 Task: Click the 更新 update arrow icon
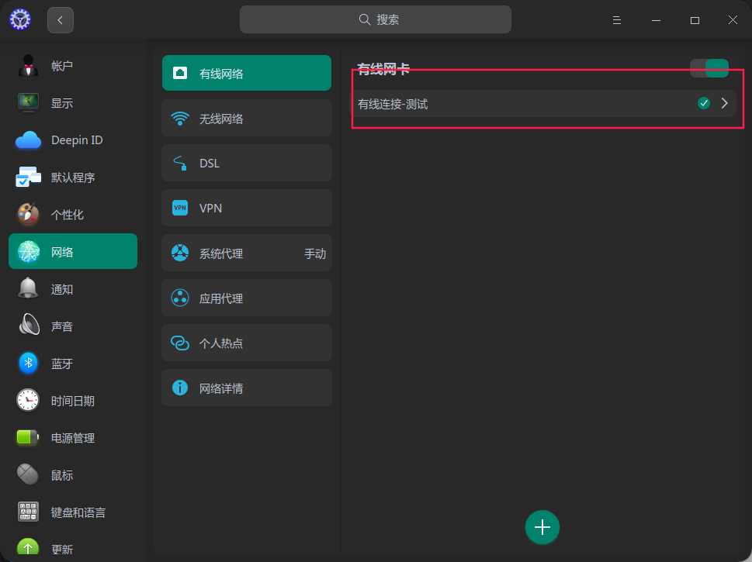(28, 548)
